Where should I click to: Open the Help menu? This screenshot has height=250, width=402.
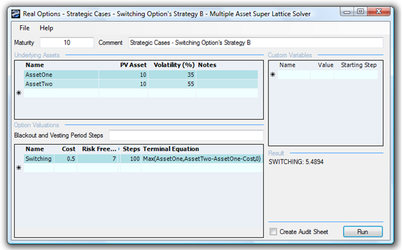click(46, 28)
